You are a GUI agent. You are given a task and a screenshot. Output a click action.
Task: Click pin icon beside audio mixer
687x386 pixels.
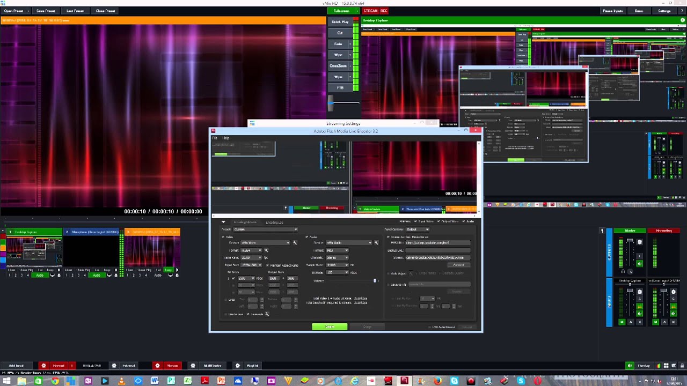pyautogui.click(x=602, y=231)
